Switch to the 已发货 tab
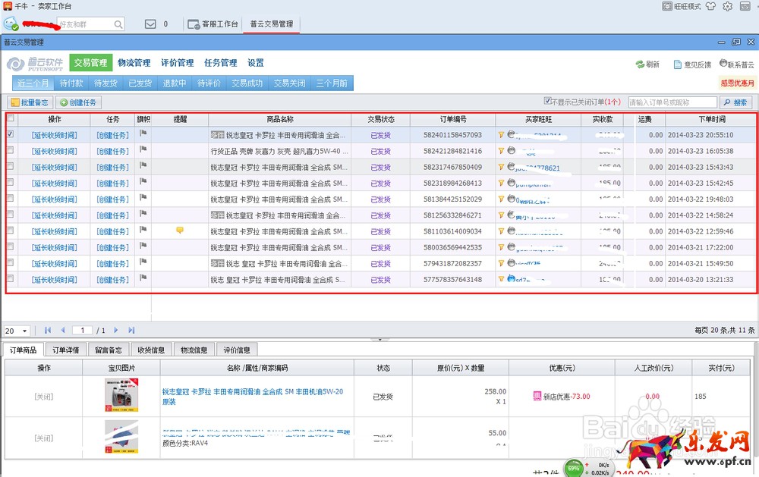The width and height of the screenshot is (759, 477). [x=140, y=83]
